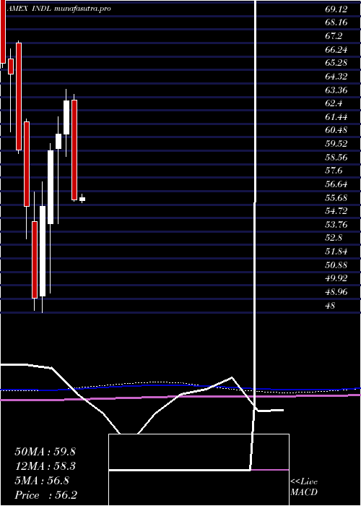This screenshot has width=361, height=506.
Task: Select the 53.76 price axis label
Action: (x=336, y=225)
